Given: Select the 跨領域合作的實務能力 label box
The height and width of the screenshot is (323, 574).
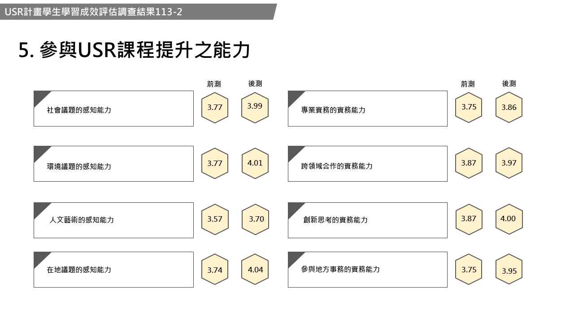Looking at the screenshot, I should click(367, 164).
